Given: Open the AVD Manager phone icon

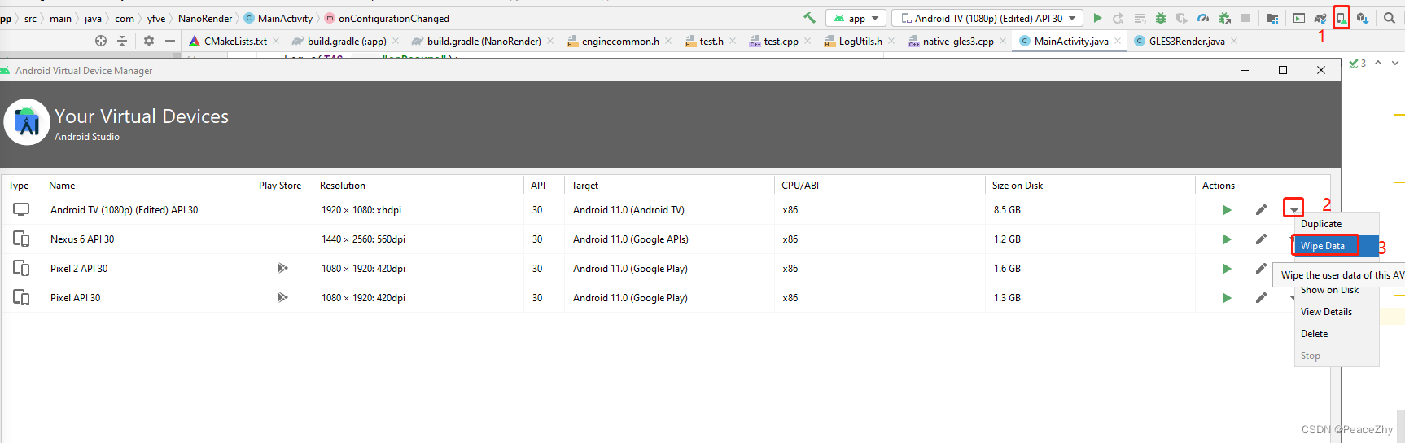Looking at the screenshot, I should [x=1342, y=17].
